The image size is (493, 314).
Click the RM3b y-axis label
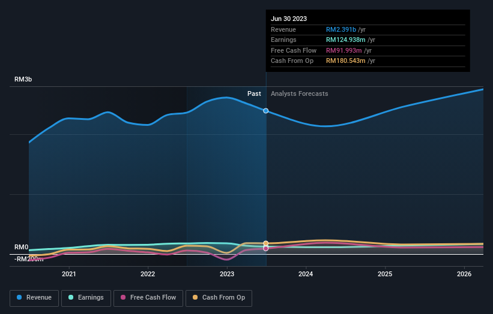[x=23, y=79]
